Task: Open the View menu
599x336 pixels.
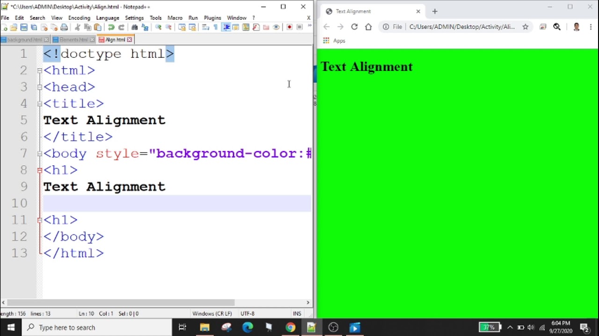Action: pos(57,18)
